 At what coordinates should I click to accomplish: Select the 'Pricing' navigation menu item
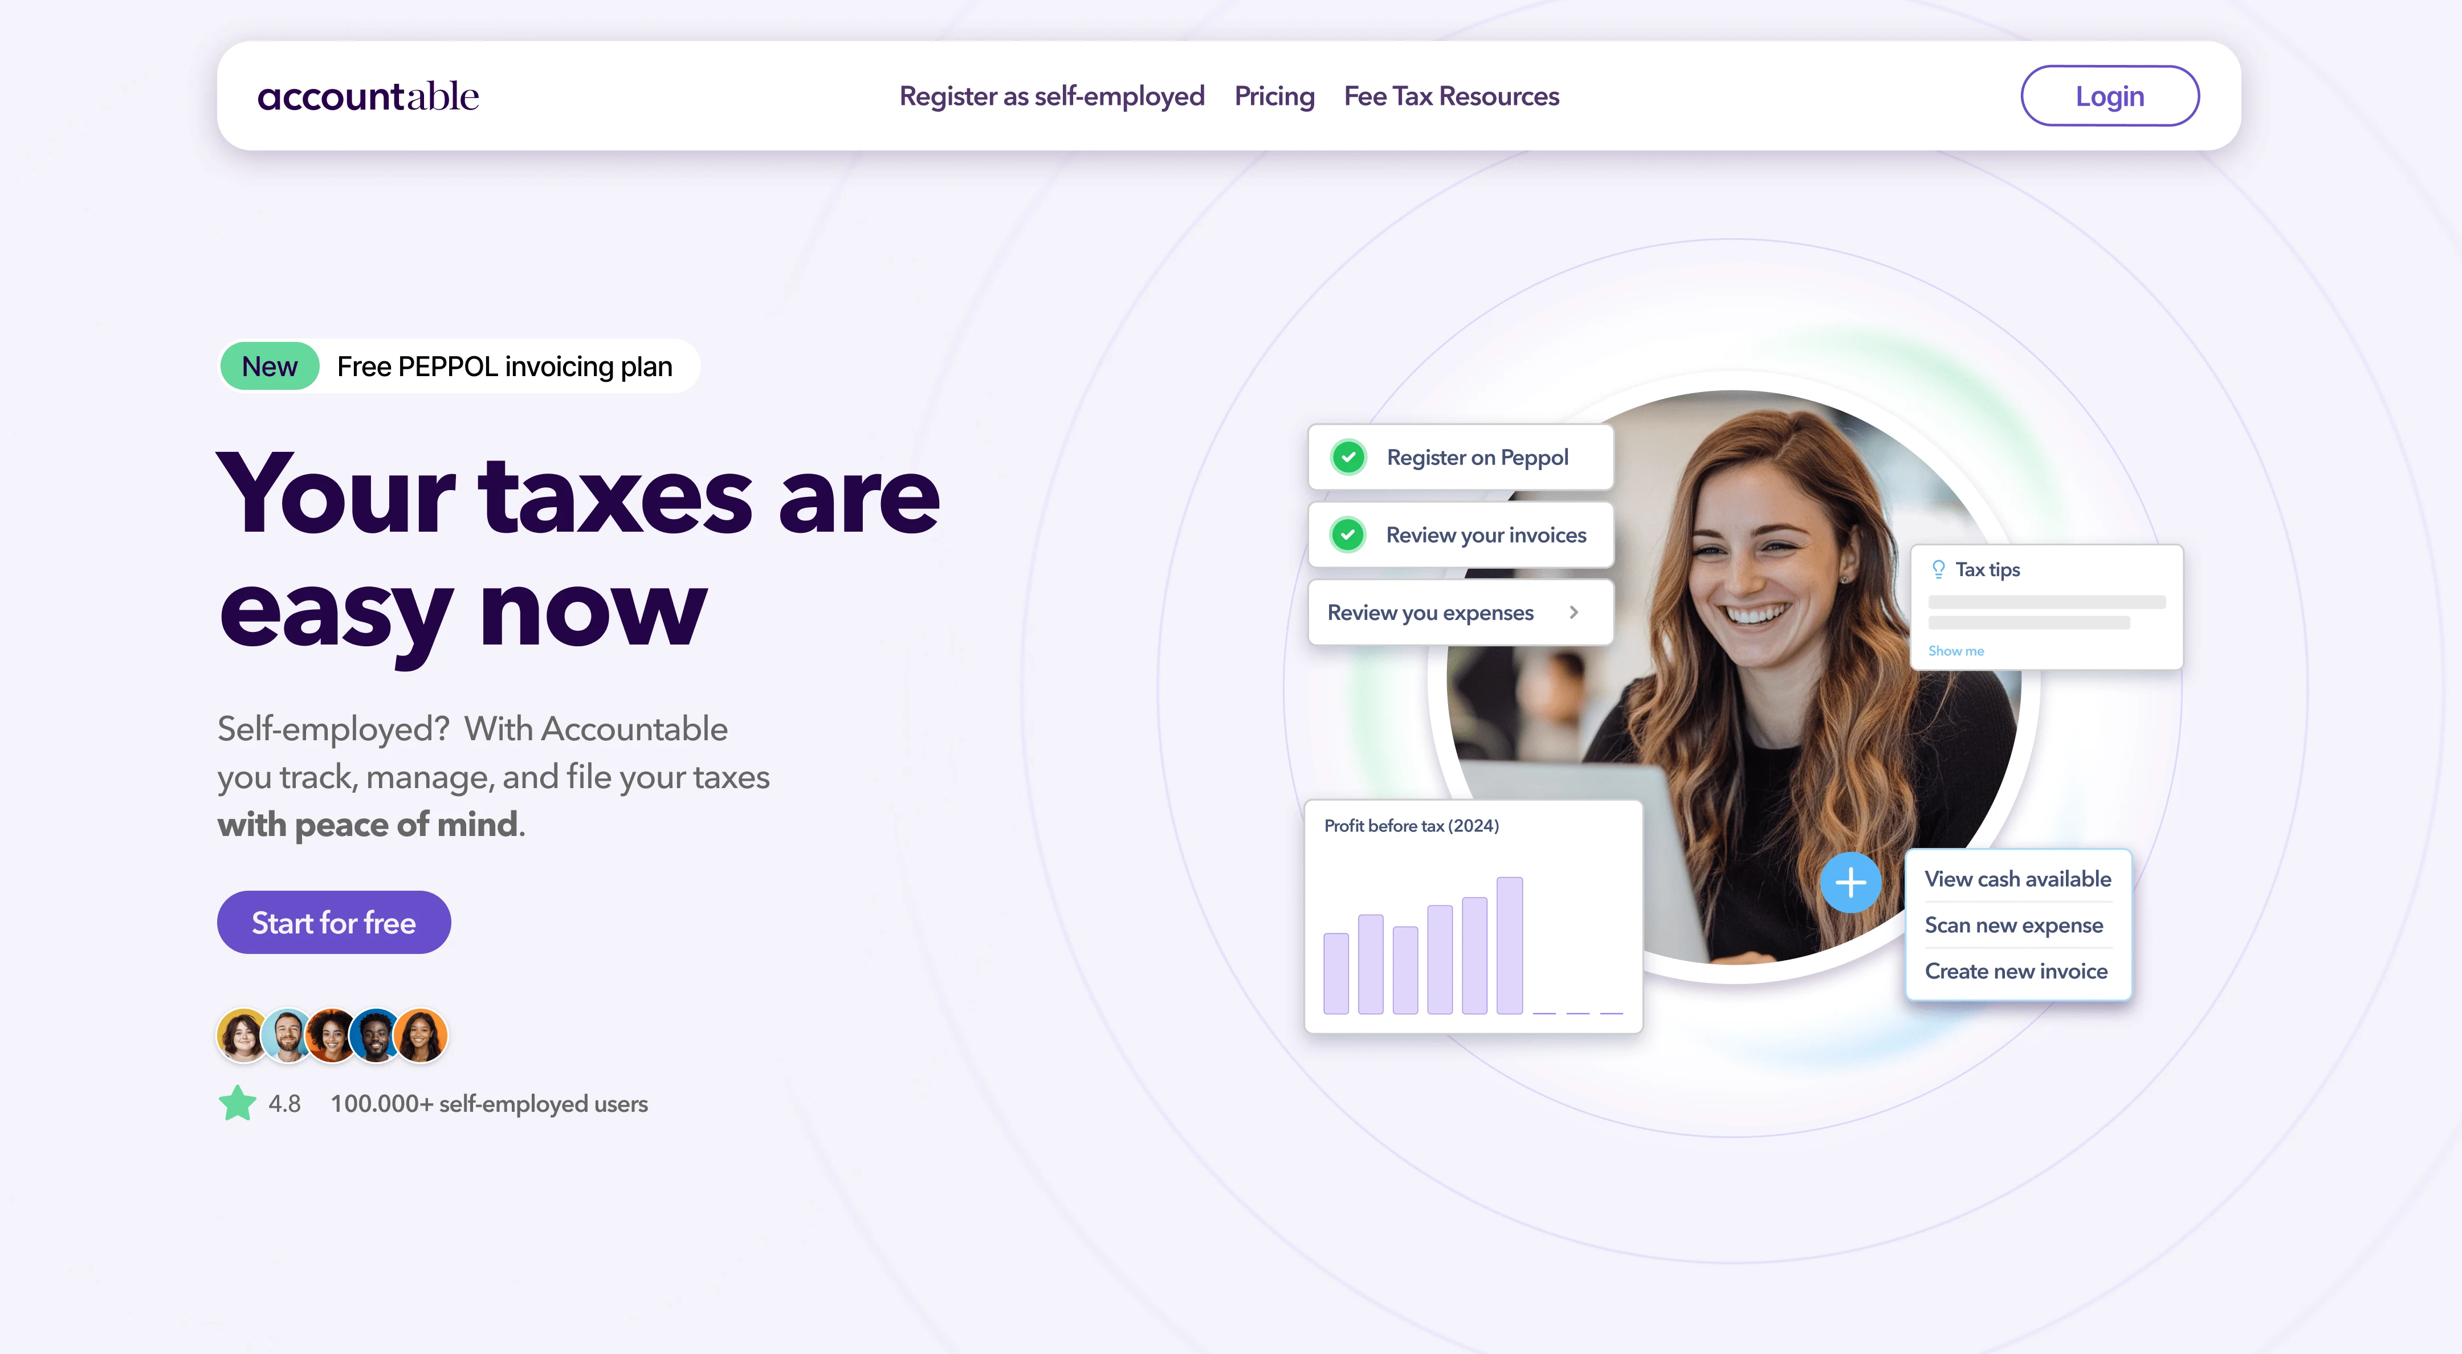point(1274,95)
